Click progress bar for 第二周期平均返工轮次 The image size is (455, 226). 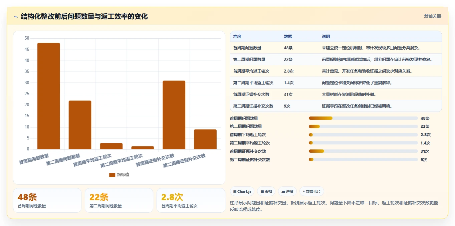pos(363,143)
